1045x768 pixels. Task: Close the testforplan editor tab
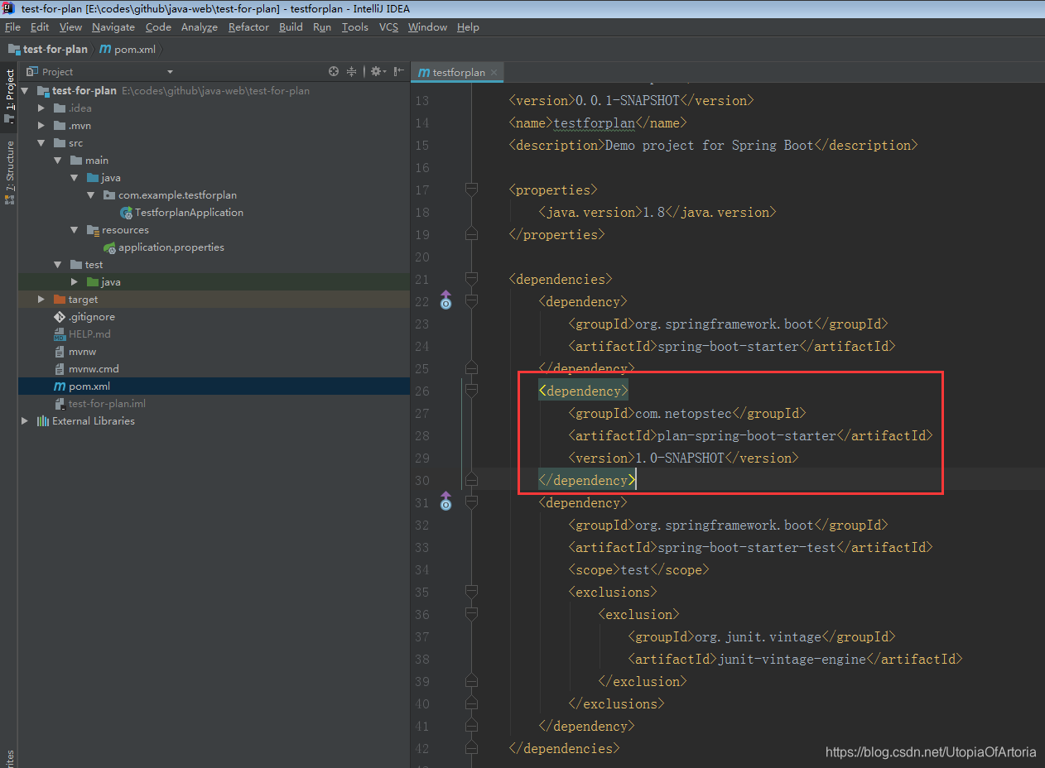(x=494, y=73)
